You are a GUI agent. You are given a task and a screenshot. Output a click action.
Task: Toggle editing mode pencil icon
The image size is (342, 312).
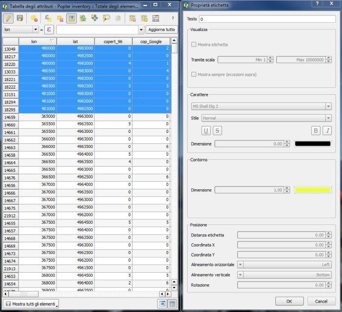click(x=9, y=18)
